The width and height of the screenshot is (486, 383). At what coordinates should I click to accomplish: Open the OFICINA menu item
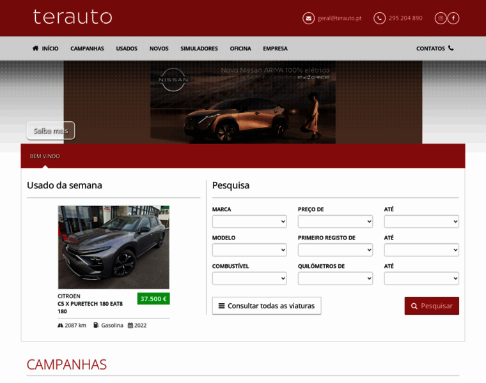click(240, 49)
